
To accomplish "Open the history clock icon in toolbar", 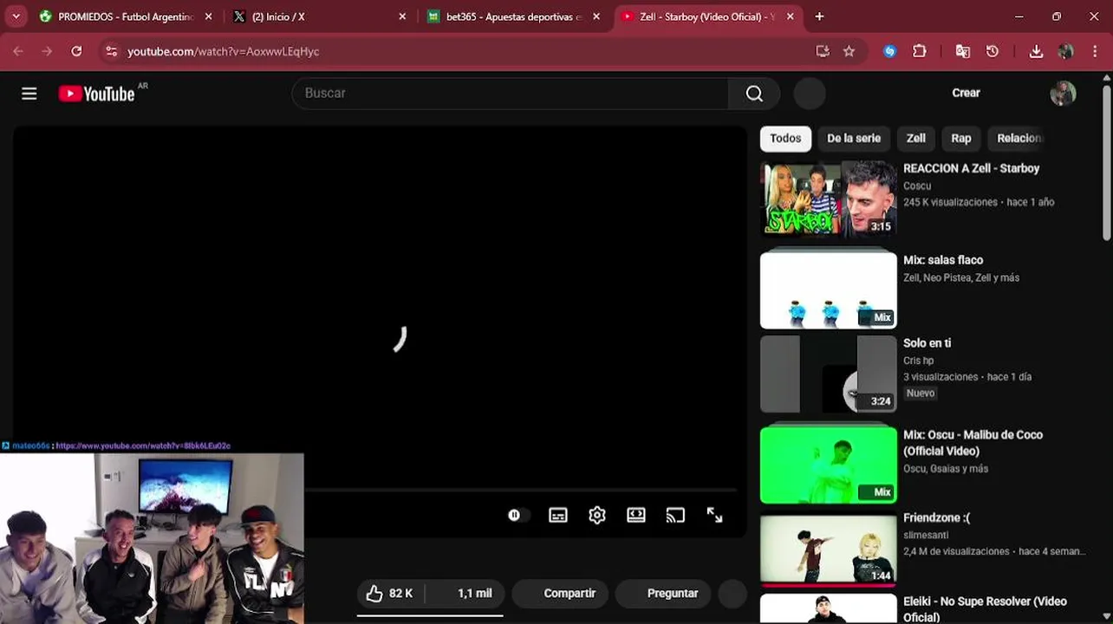I will pos(993,52).
